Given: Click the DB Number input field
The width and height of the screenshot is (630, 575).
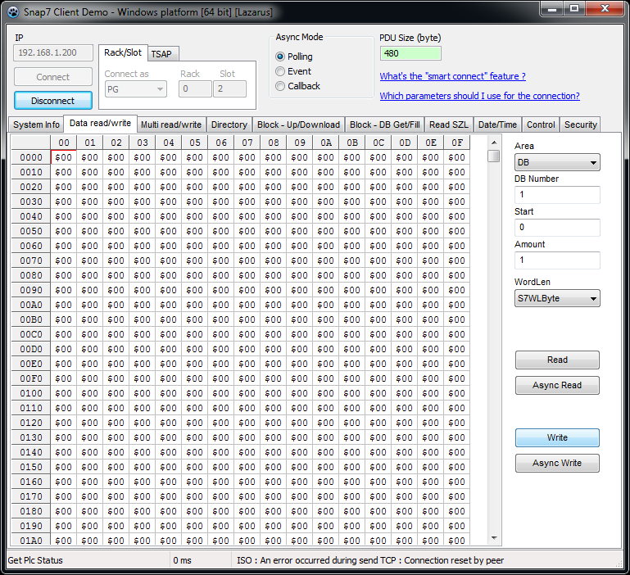Looking at the screenshot, I should (x=557, y=195).
